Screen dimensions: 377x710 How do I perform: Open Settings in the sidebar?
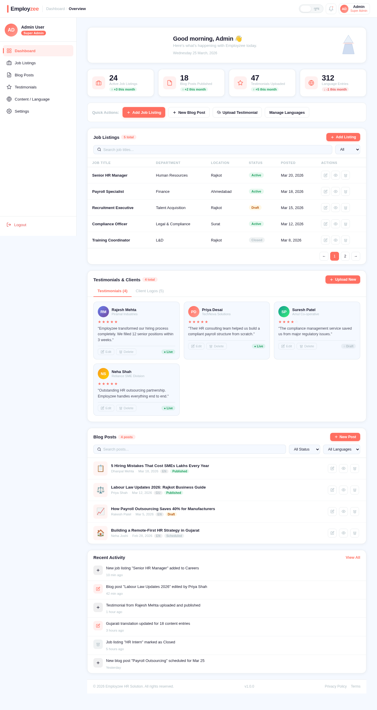pyautogui.click(x=38, y=111)
